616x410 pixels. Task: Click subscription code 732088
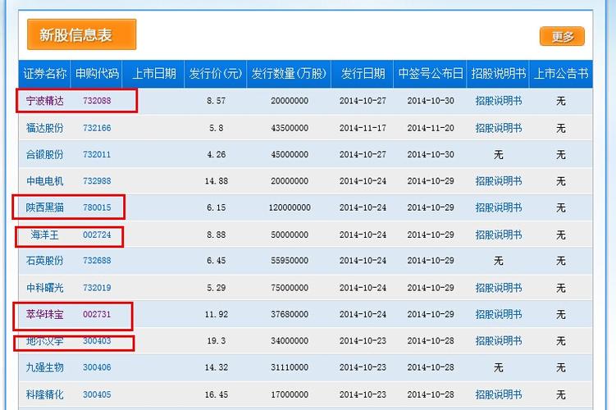(x=97, y=101)
